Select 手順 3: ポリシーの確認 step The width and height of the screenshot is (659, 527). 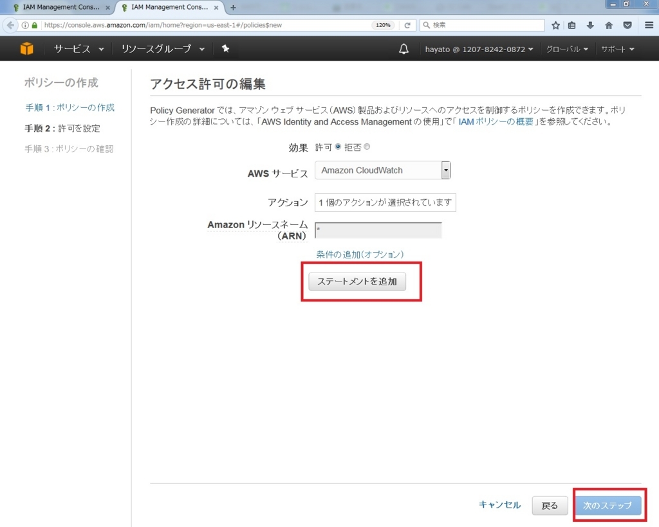(69, 149)
